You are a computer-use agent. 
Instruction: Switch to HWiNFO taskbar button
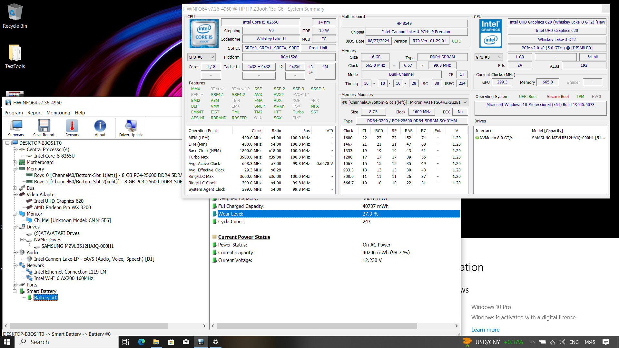[x=201, y=342]
